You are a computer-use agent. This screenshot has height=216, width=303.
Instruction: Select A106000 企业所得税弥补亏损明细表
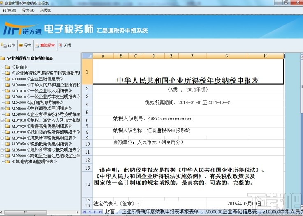46,114
